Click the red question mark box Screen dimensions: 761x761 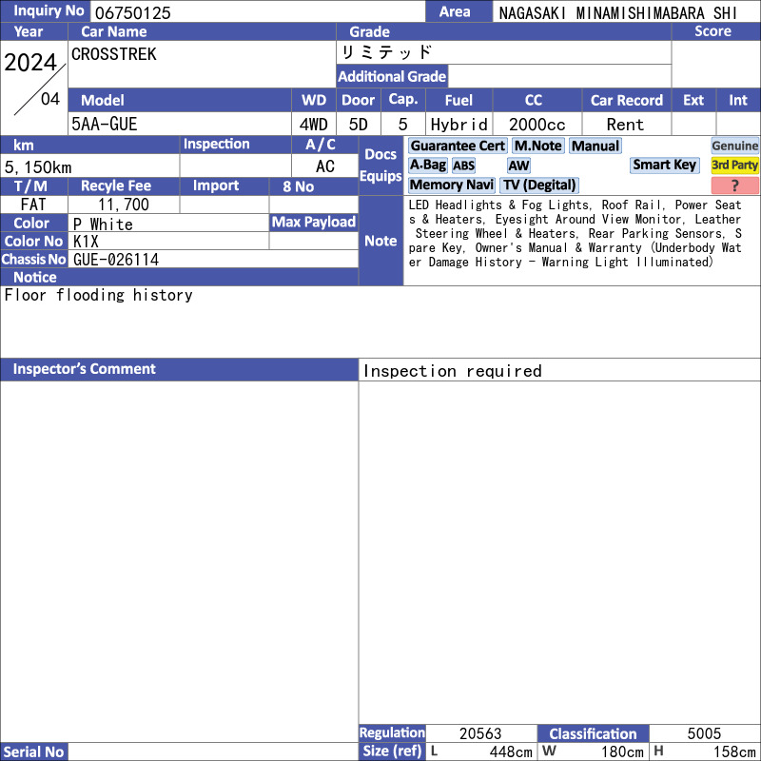pyautogui.click(x=734, y=185)
